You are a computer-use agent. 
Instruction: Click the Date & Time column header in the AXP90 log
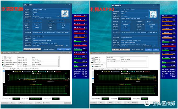click(109, 58)
